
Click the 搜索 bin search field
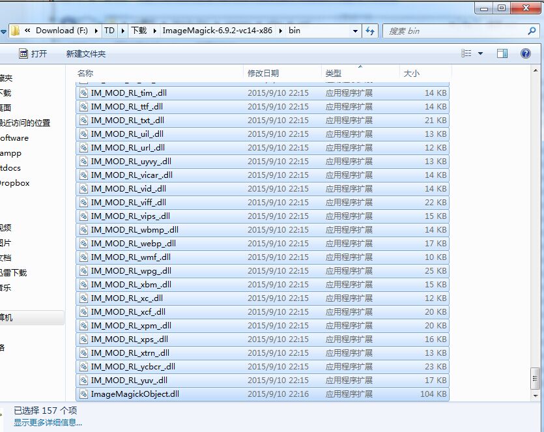point(455,31)
